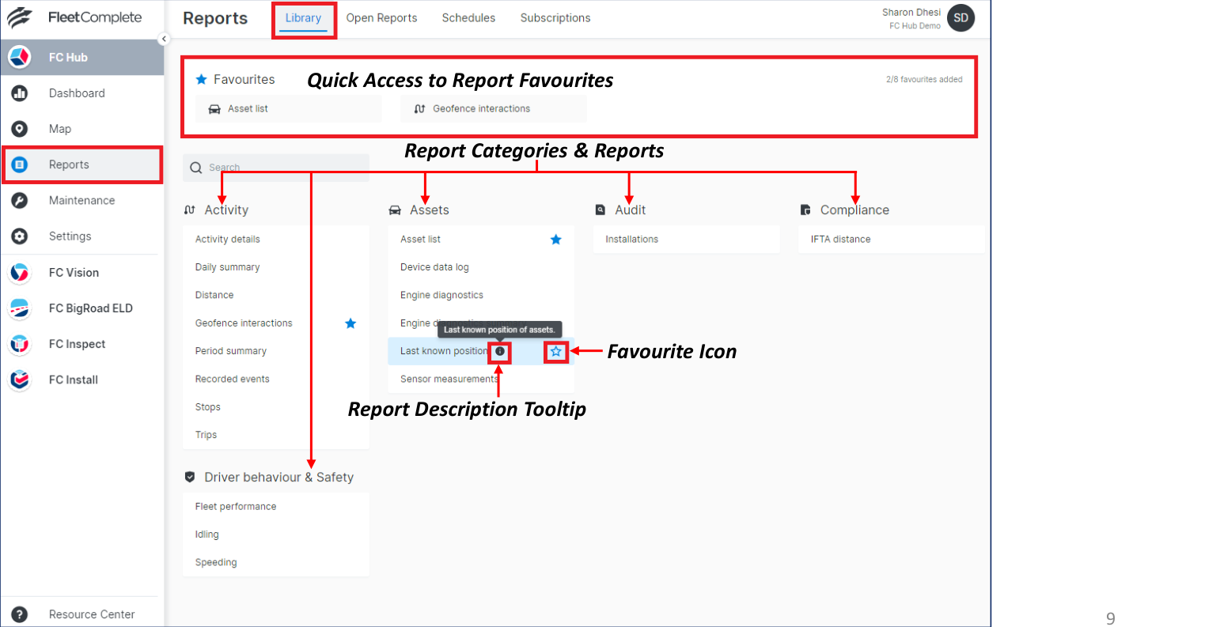Open the IFTA distance compliance report
This screenshot has height=627, width=1220.
[840, 239]
